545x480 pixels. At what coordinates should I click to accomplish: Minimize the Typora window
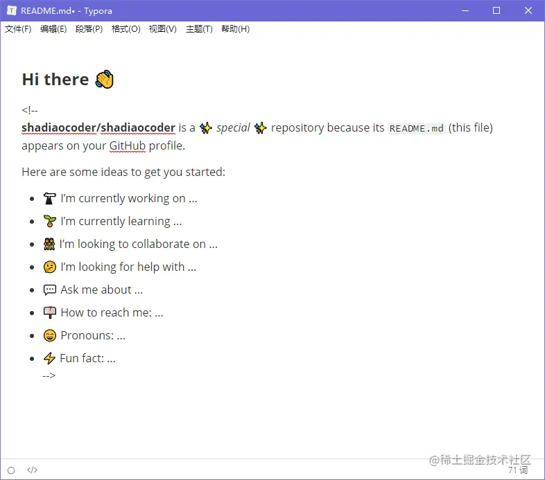tap(465, 10)
